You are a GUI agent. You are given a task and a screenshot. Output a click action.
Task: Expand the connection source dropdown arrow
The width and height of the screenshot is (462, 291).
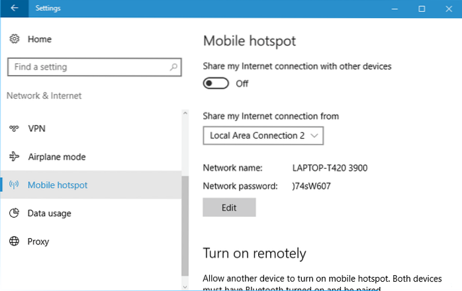(314, 136)
